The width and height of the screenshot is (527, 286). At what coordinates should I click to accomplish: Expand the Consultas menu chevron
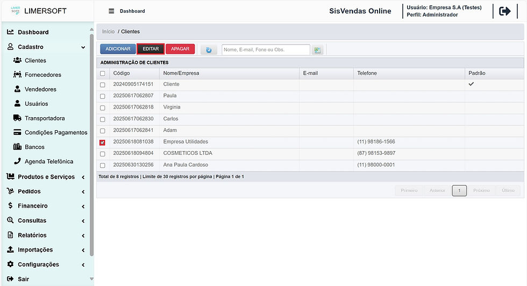(83, 221)
